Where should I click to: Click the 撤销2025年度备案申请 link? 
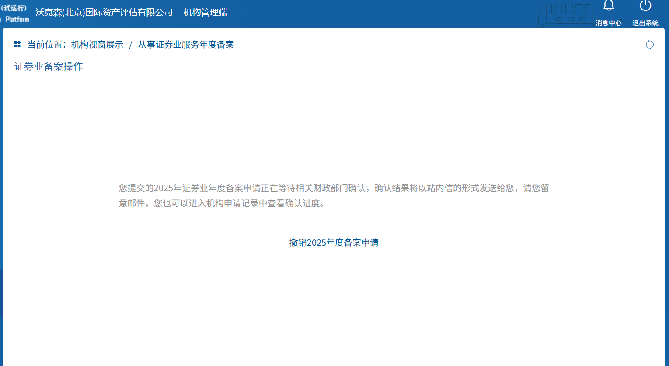click(x=334, y=243)
